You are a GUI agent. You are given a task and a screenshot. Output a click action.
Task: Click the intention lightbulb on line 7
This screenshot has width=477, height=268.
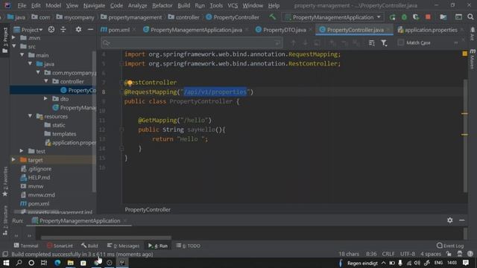(x=130, y=83)
